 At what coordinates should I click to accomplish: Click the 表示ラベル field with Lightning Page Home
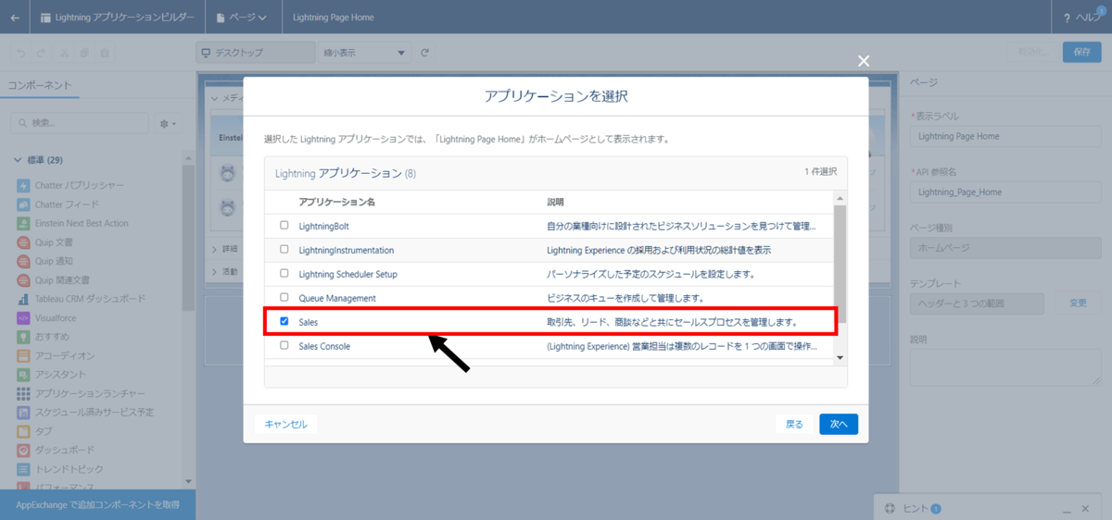pyautogui.click(x=1005, y=136)
